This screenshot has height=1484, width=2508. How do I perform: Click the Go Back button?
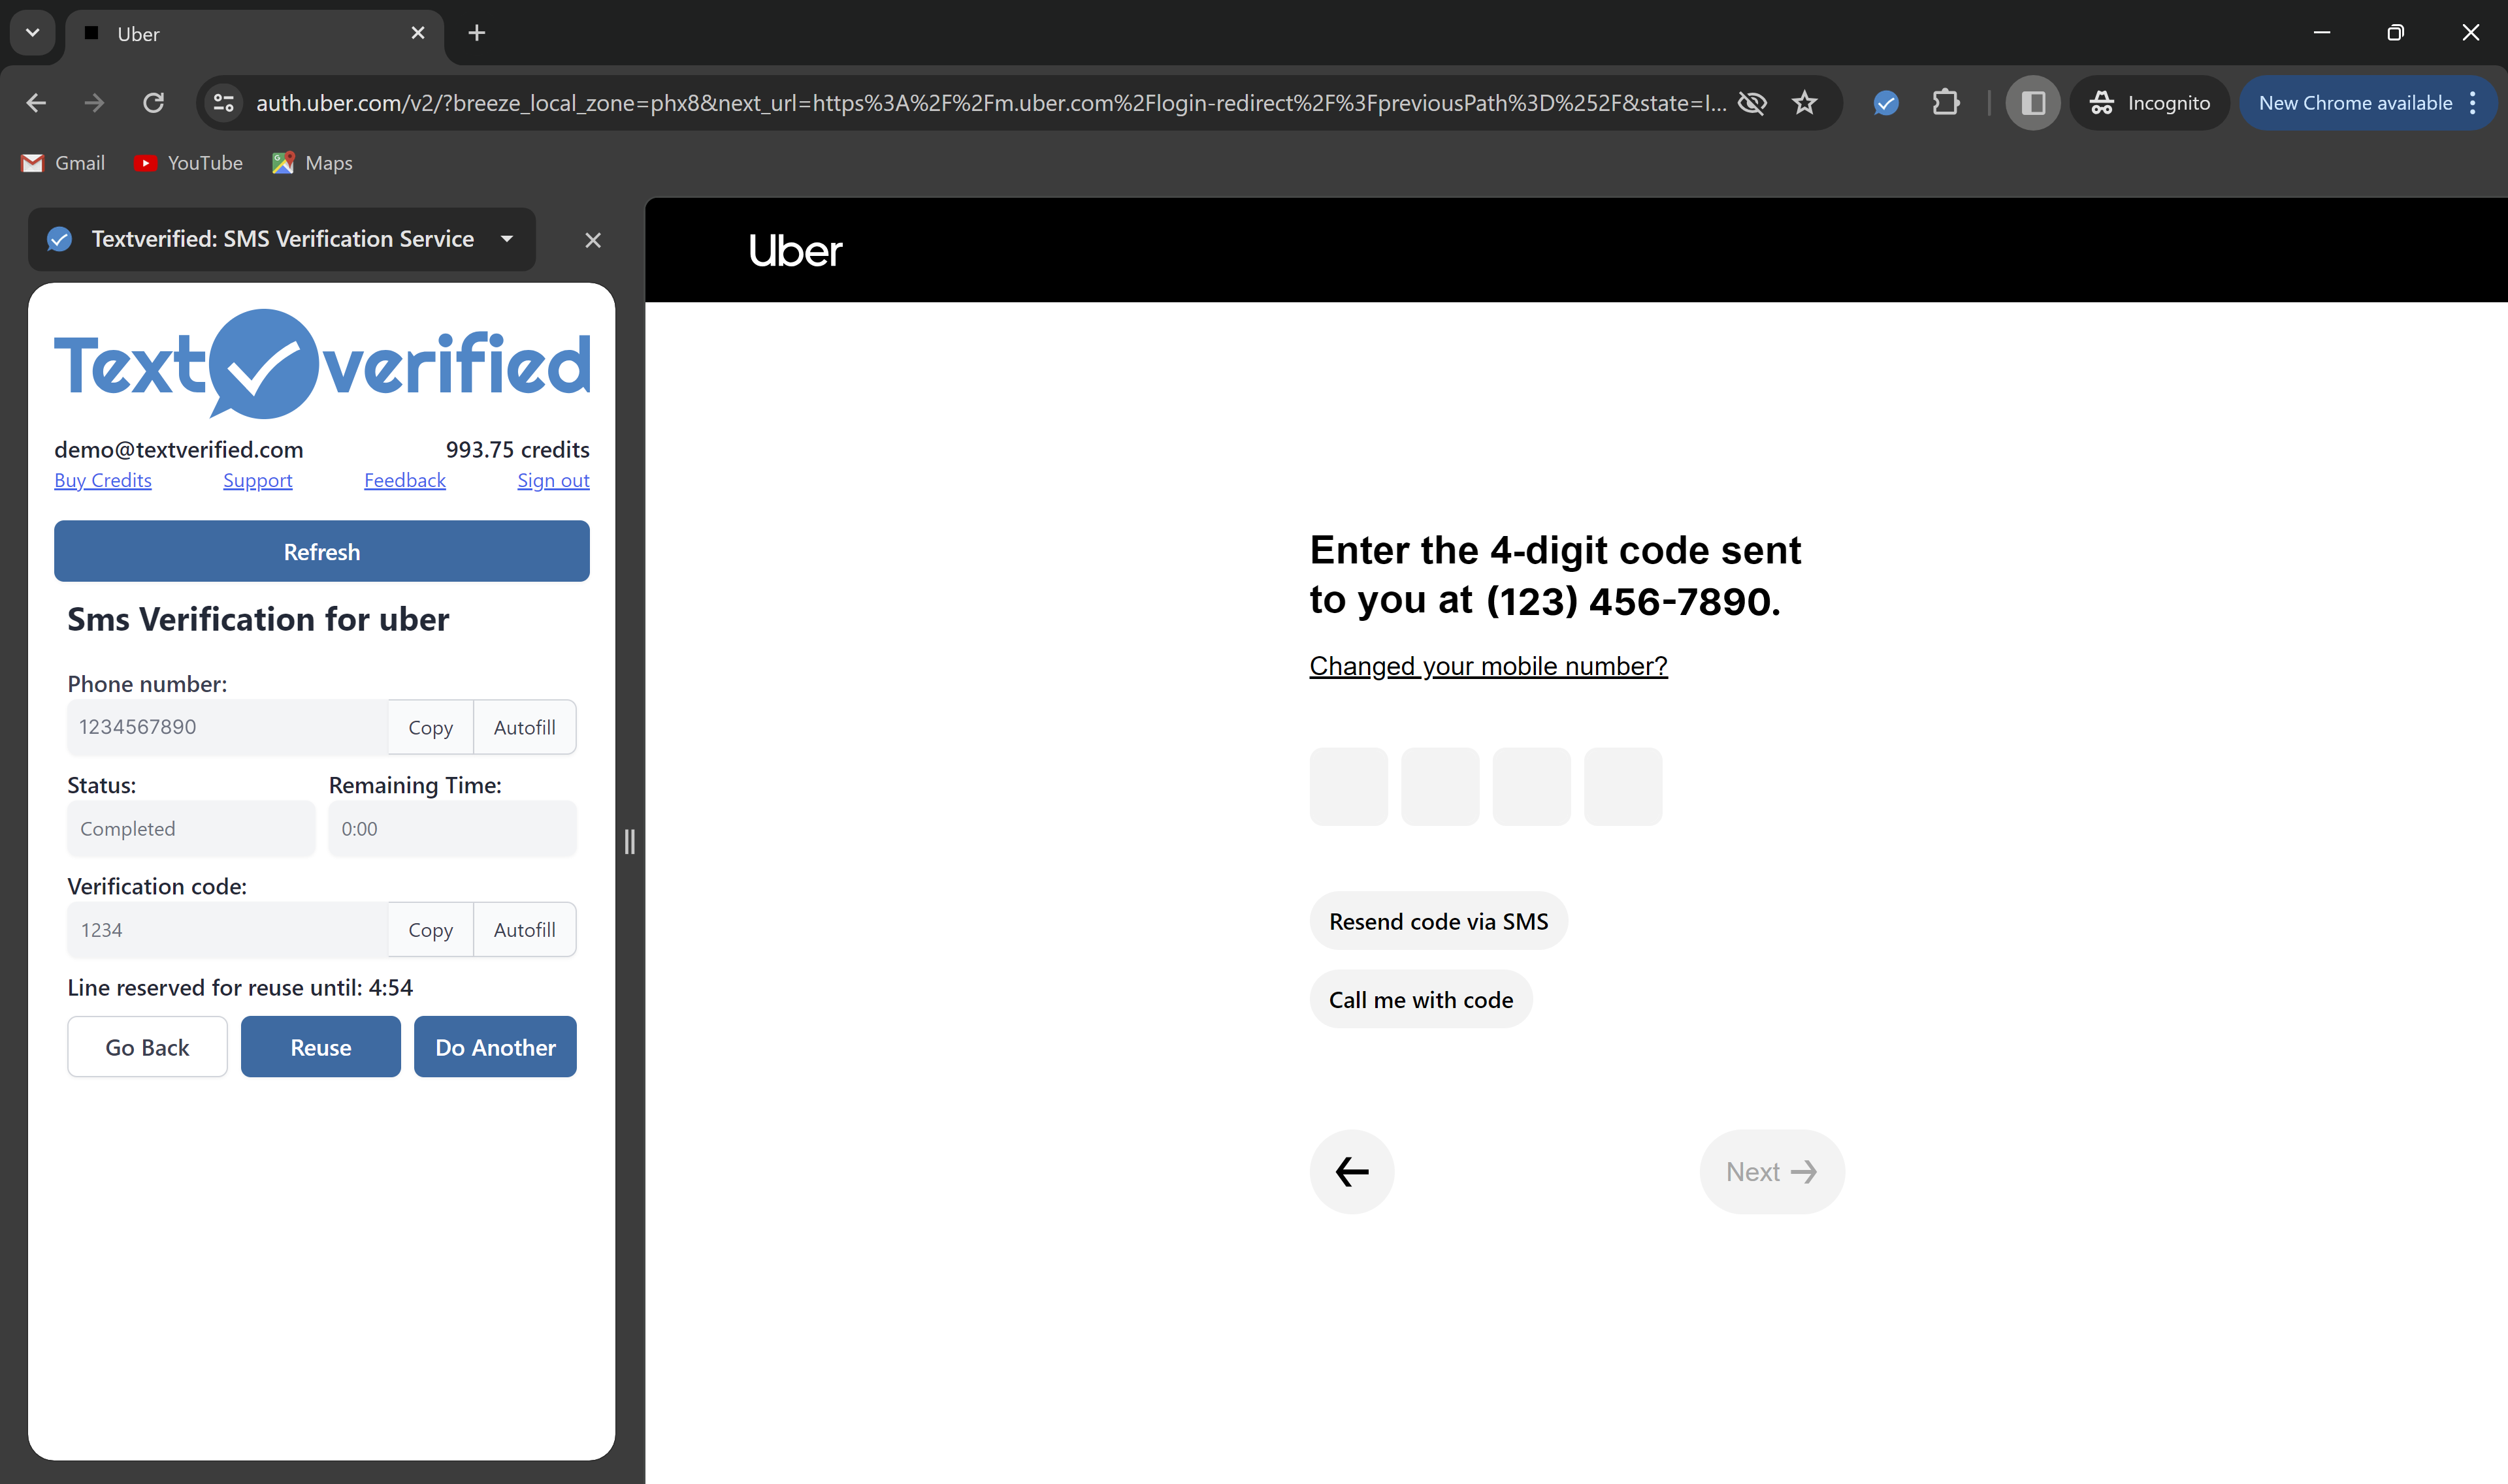tap(147, 1047)
